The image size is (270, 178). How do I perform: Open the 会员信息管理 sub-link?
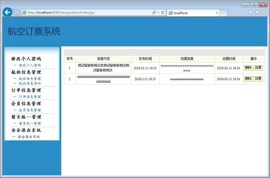30,110
